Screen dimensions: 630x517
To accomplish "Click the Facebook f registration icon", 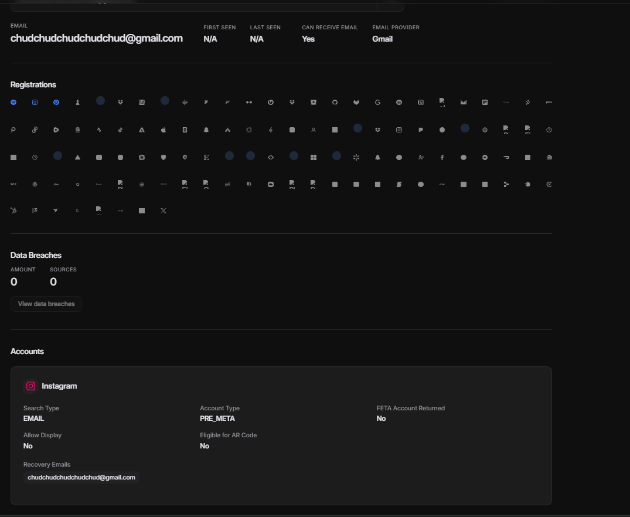I will (442, 158).
